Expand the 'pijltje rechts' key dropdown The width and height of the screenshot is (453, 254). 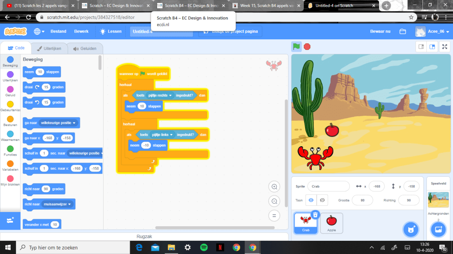(x=170, y=95)
